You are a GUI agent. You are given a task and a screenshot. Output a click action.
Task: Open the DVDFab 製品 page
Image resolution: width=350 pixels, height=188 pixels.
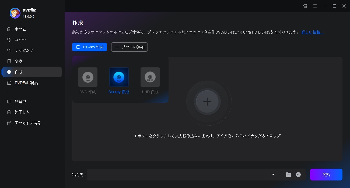point(32,83)
